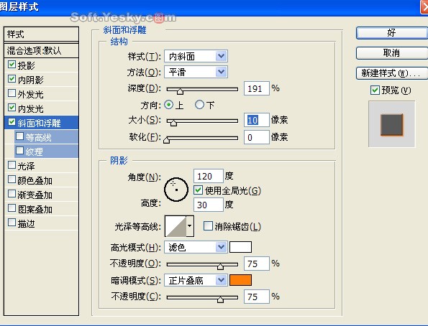Image resolution: width=428 pixels, height=326 pixels.
Task: Expand the 光泽等高线 contour picker arrow
Action: coord(190,226)
